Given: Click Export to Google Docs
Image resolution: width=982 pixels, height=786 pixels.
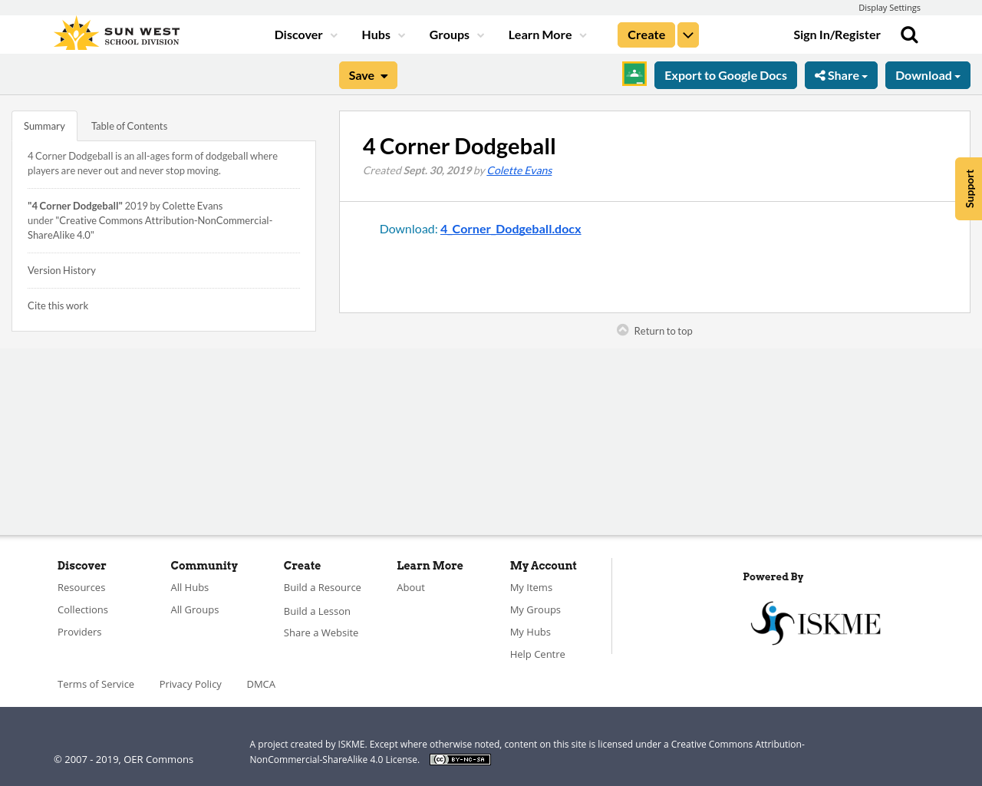Looking at the screenshot, I should pos(725,74).
